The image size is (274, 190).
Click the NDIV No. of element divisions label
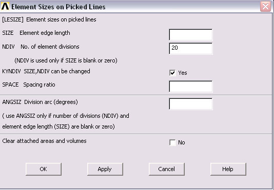(x=41, y=47)
